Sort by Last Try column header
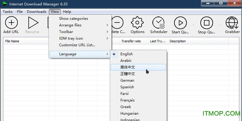Screen dimensions: 242x121 (158, 41)
